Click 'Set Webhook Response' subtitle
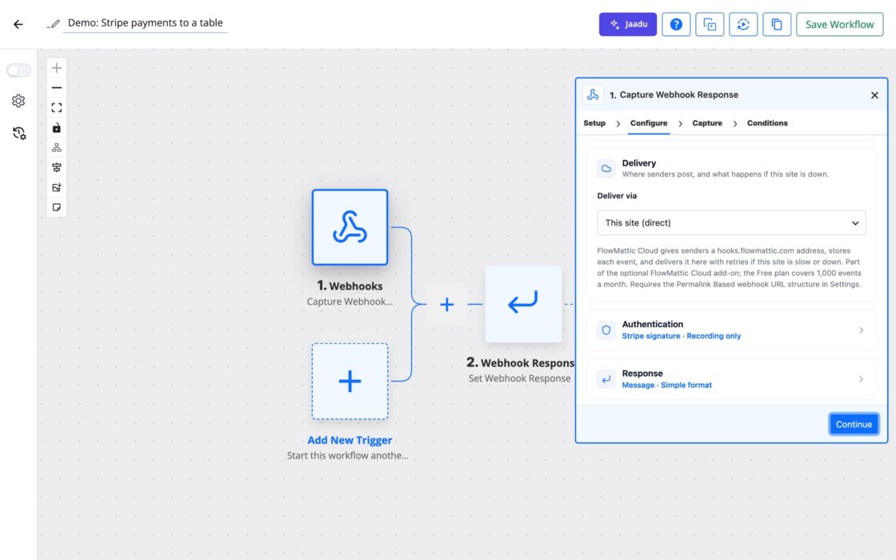Image resolution: width=896 pixels, height=560 pixels. [519, 378]
